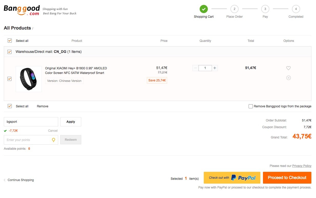Image resolution: width=316 pixels, height=198 pixels.
Task: Click the Redeem points button
Action: click(71, 140)
